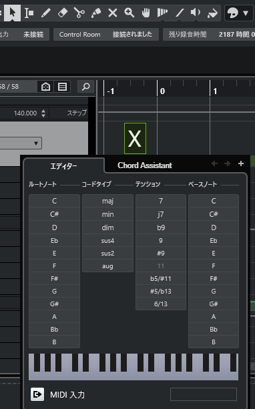The height and width of the screenshot is (409, 255).
Task: Select the Comp hand tool
Action: click(x=146, y=13)
